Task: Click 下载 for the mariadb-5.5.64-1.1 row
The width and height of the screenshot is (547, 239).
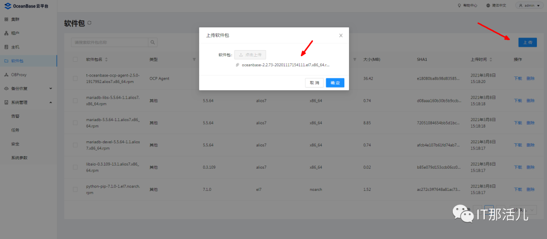Action: [518, 123]
